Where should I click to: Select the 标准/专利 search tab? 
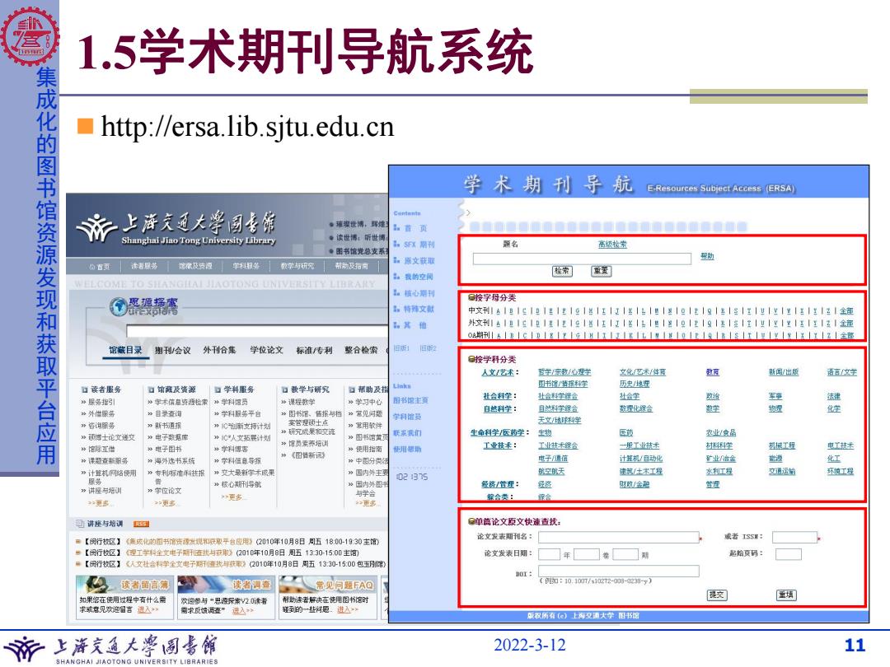[x=314, y=351]
